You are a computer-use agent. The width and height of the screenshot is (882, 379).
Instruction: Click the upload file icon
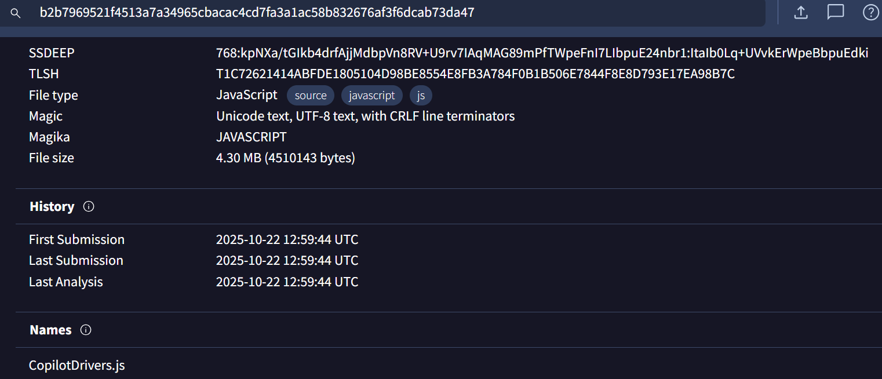[x=801, y=12]
